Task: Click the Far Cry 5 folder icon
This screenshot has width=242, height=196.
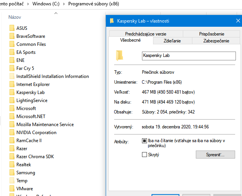Action: coord(12,68)
